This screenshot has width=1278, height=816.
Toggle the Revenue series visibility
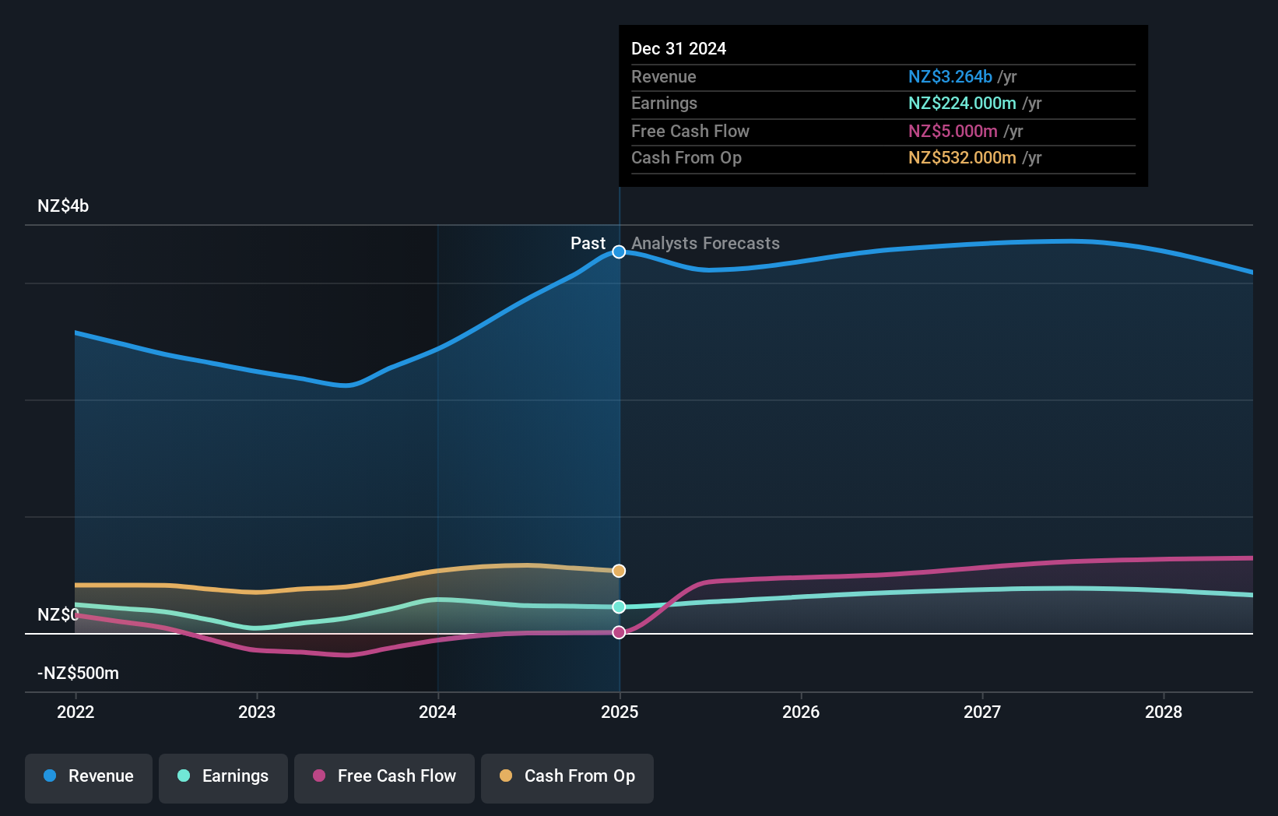88,776
